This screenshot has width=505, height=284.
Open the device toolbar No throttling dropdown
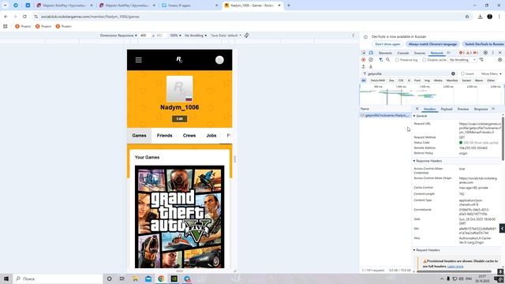[x=196, y=35]
